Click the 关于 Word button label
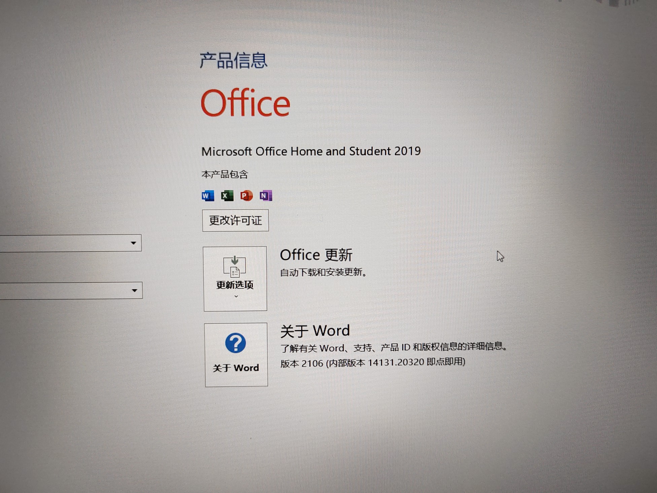The height and width of the screenshot is (493, 657). (236, 368)
